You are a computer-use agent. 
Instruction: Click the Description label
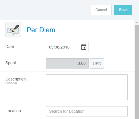(15, 79)
